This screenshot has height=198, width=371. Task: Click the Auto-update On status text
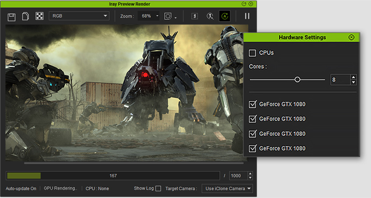[x=21, y=188]
